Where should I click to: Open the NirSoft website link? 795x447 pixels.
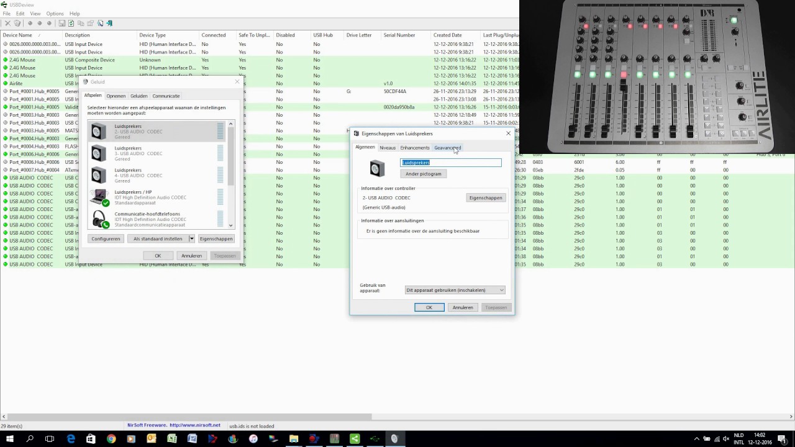click(x=194, y=425)
